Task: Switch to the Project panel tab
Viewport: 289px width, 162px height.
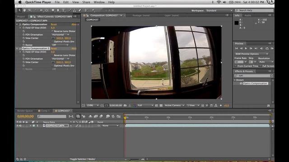Action: point(21,17)
